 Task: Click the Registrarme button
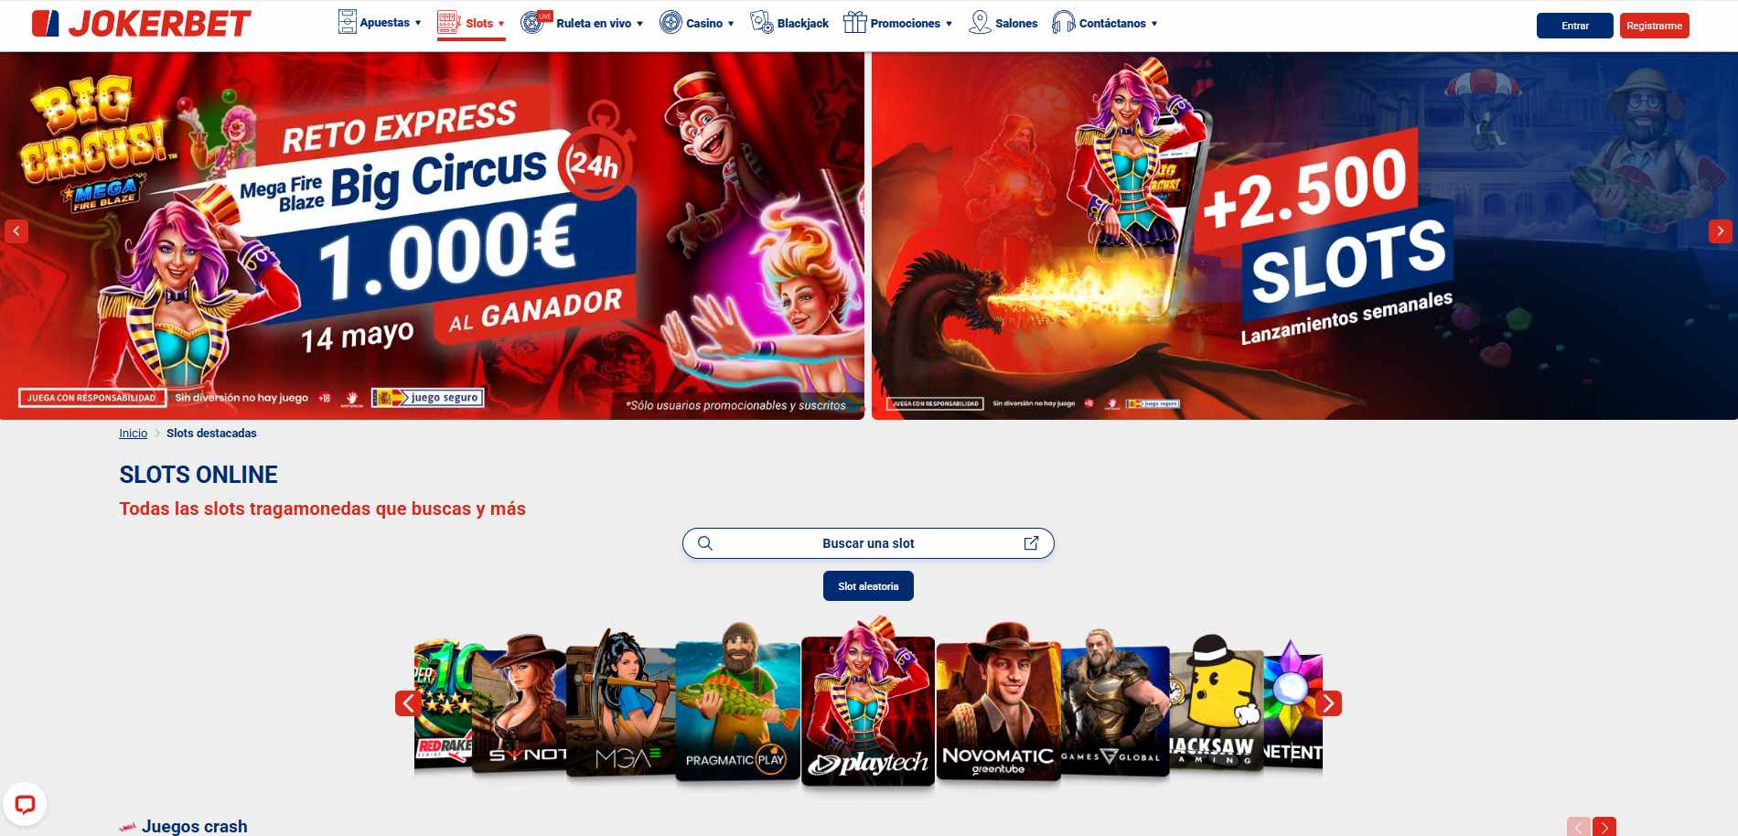point(1655,26)
